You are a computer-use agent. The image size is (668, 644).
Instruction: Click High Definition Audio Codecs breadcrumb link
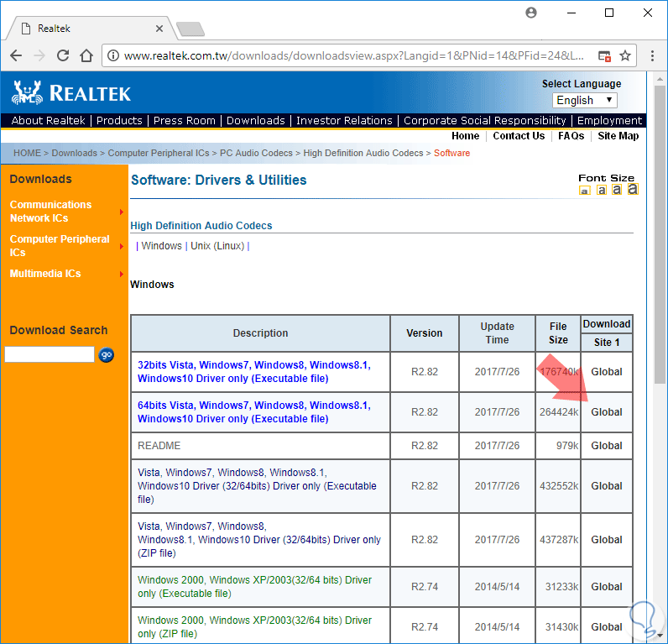[x=363, y=153]
